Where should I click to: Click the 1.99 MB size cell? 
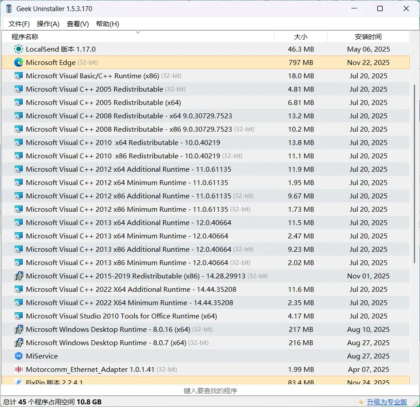[x=301, y=370]
